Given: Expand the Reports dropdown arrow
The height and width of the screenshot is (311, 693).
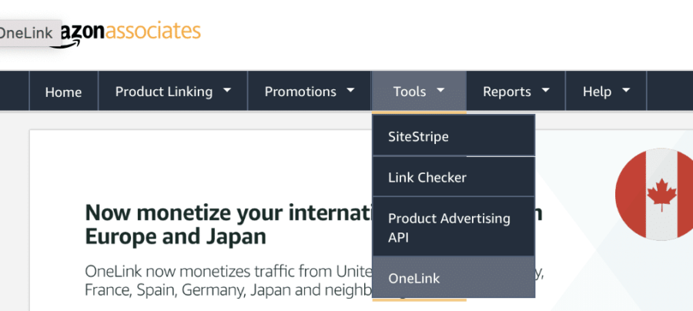Looking at the screenshot, I should [x=546, y=90].
